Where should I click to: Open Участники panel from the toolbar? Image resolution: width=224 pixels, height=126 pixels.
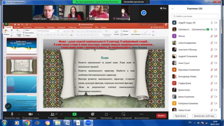pos(52,114)
